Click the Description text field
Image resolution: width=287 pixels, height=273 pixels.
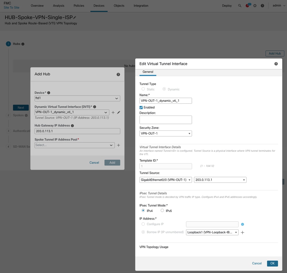pos(165,120)
